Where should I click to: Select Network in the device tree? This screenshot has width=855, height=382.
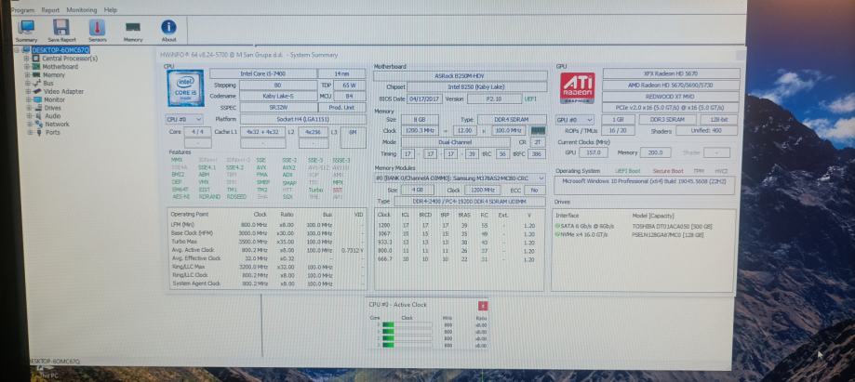tap(58, 125)
